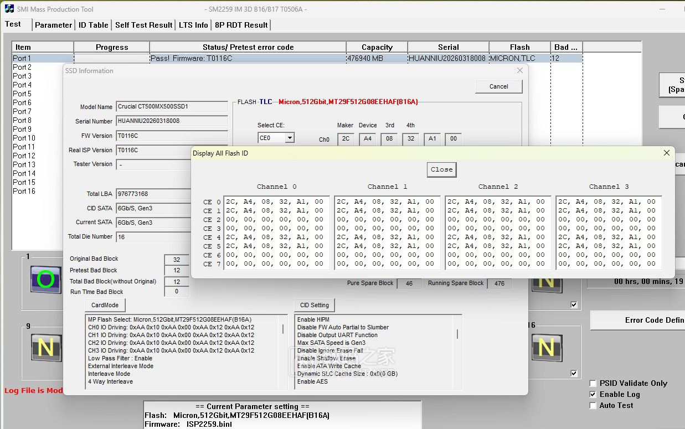Click the Current SATA field
The image size is (685, 429).
153,223
